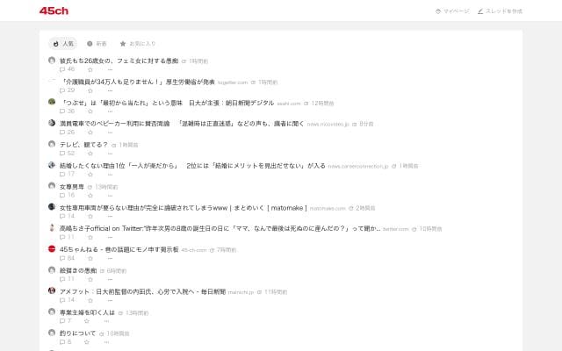Screen dimensions: 562x351
Task: Open more options for 絵描きの愚痴 thread
Action: [110, 279]
